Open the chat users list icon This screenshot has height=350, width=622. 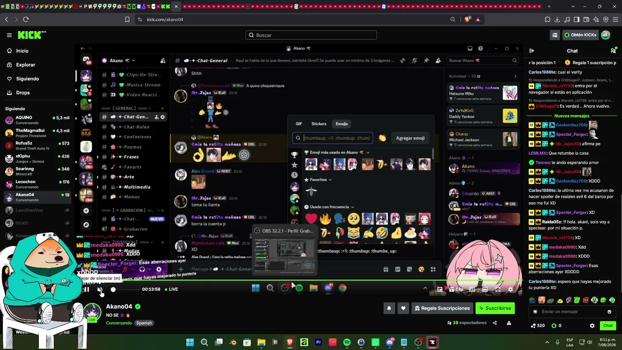613,51
